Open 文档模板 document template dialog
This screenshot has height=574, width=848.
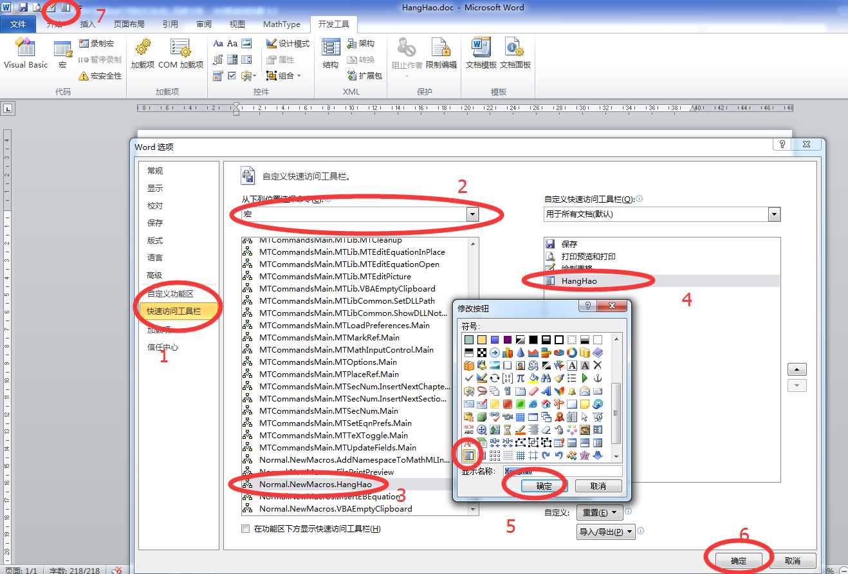pyautogui.click(x=481, y=54)
